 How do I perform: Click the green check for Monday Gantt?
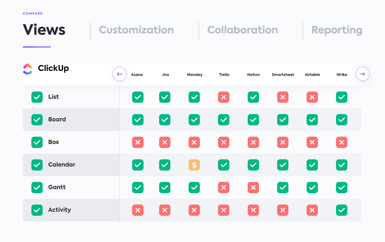tap(194, 188)
